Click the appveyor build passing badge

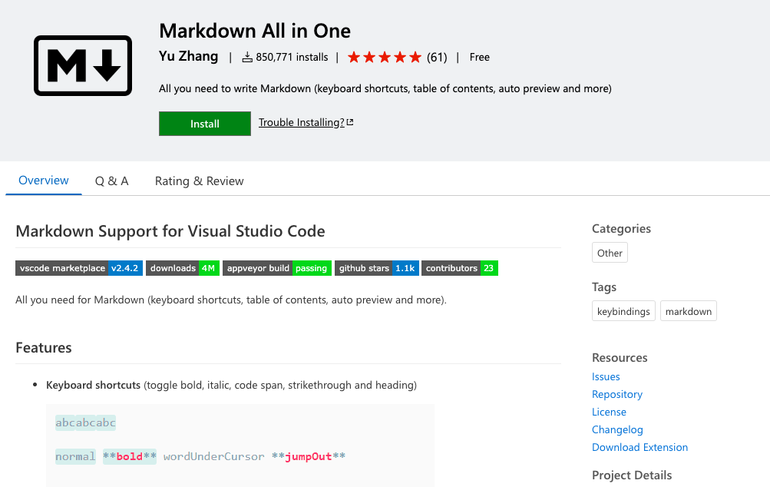point(277,268)
